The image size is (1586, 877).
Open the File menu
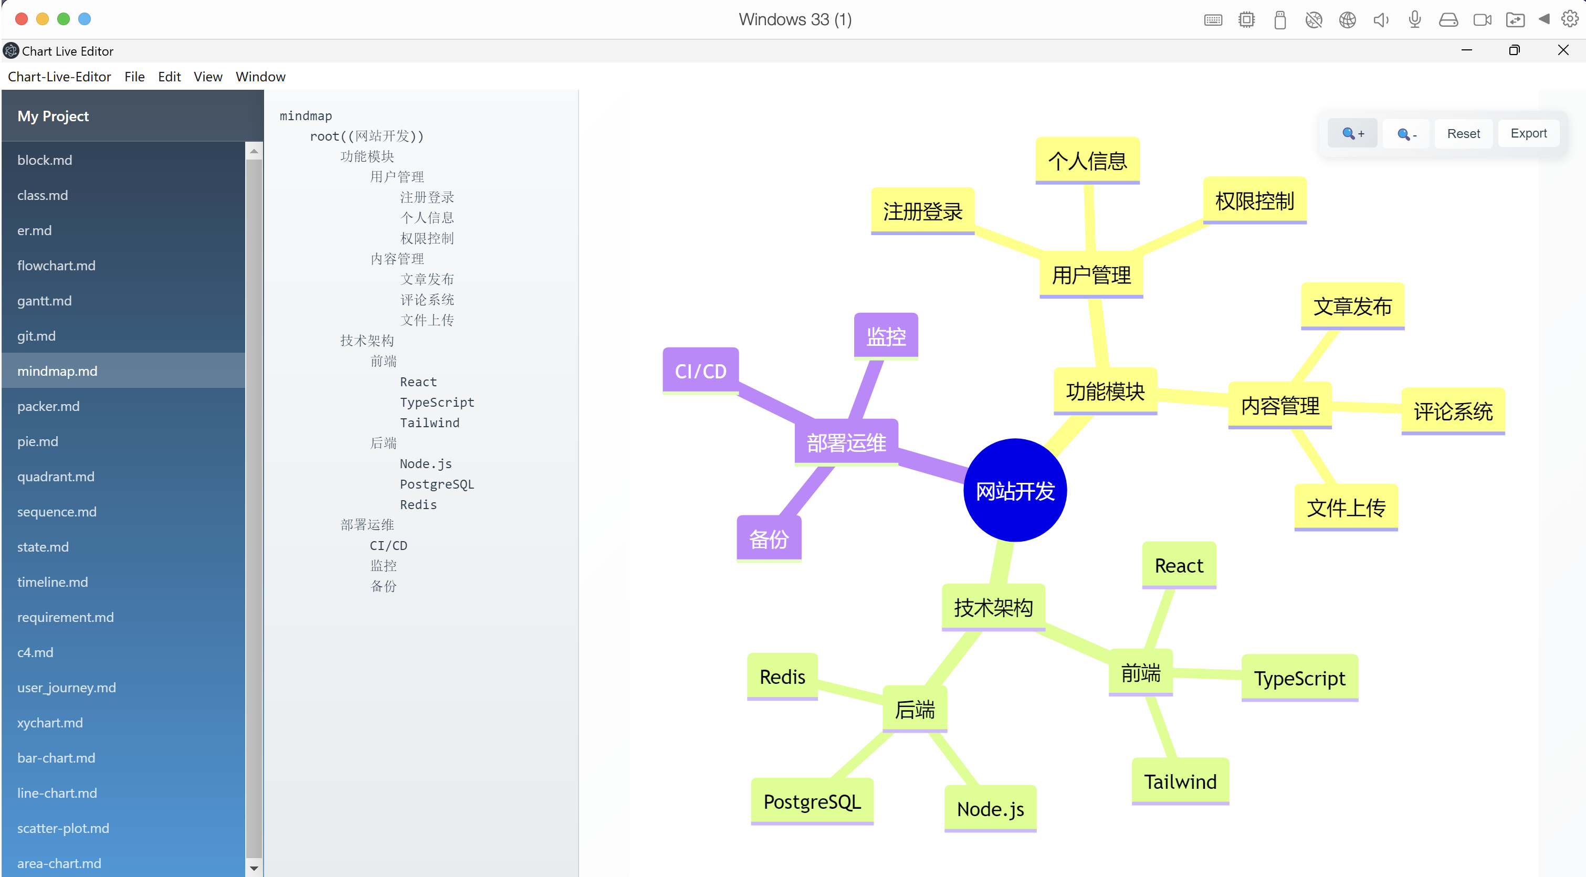(x=134, y=76)
